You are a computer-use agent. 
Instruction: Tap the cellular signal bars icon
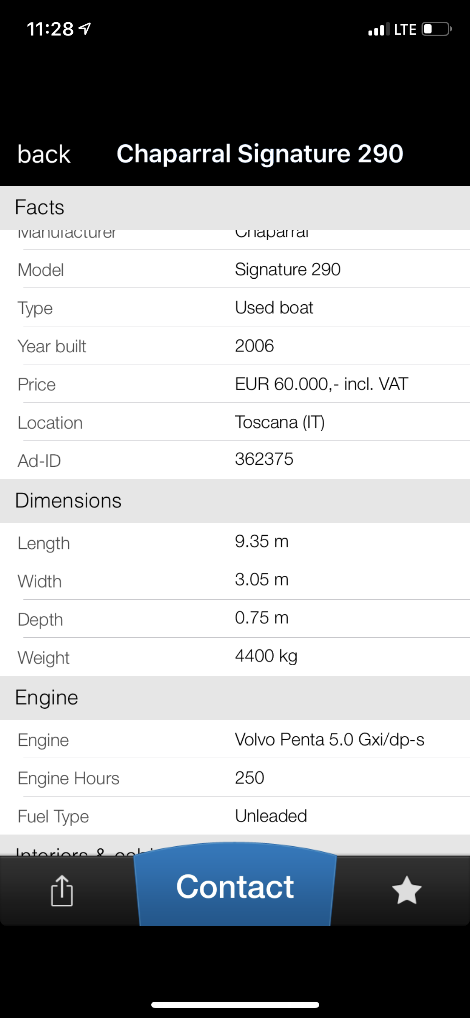[379, 30]
